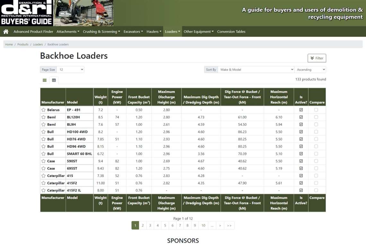Screen dimensions: 366x244
Task: Click the pagination ellipsis for more pages
Action: click(212, 225)
